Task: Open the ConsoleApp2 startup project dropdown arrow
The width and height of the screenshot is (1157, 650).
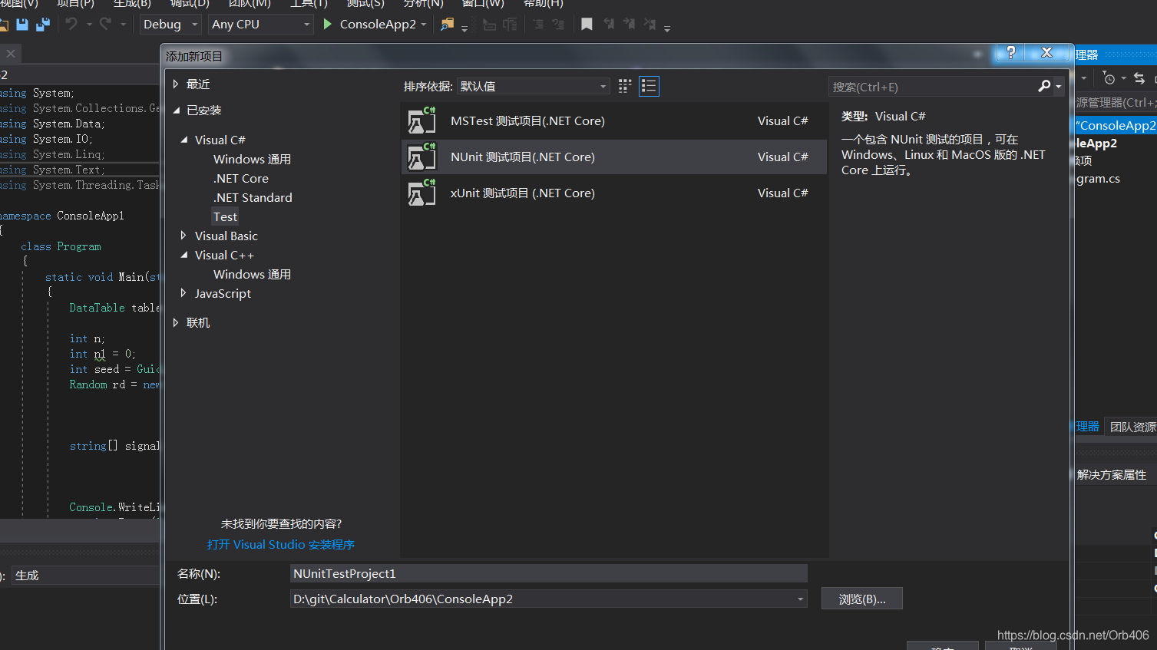Action: click(x=424, y=25)
